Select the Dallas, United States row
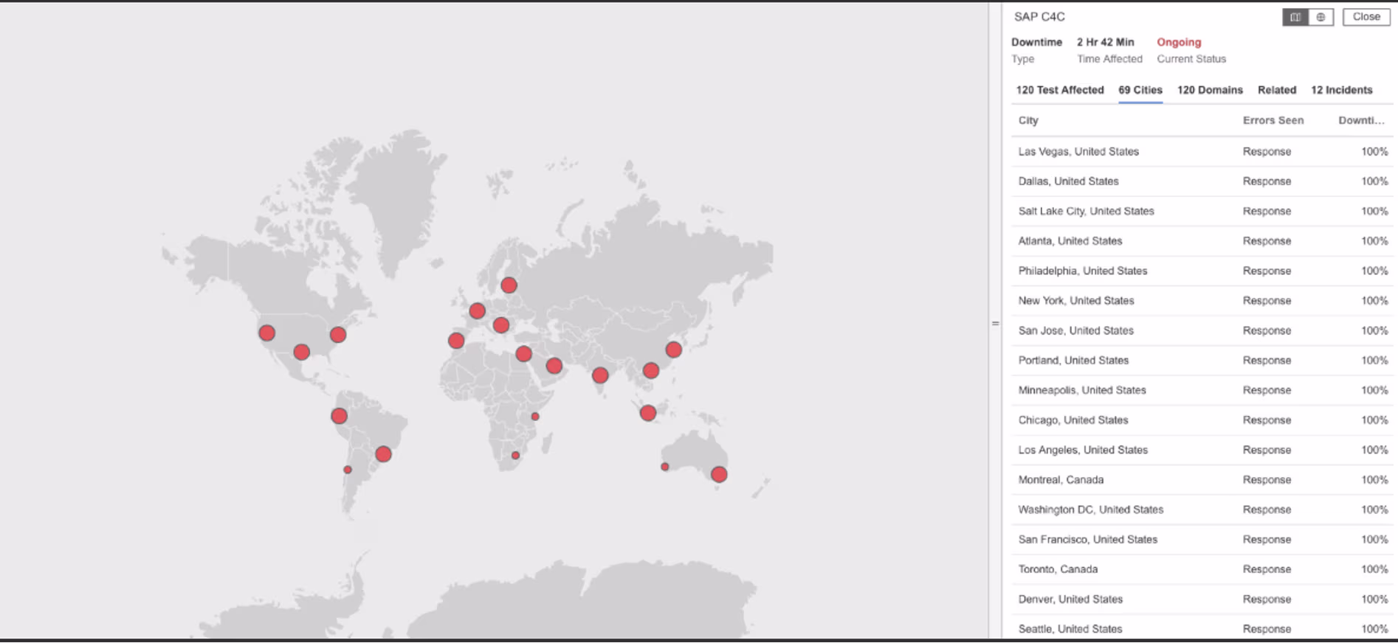Screen dimensions: 1398x643 [1202, 181]
